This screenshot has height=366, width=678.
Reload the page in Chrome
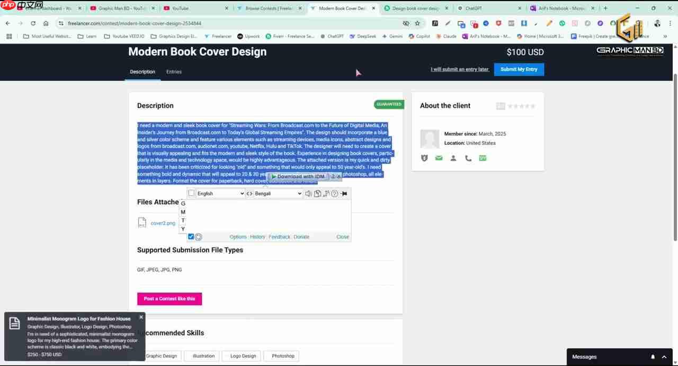(33, 23)
